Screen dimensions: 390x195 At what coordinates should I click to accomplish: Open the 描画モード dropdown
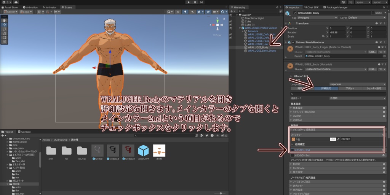[358, 98]
